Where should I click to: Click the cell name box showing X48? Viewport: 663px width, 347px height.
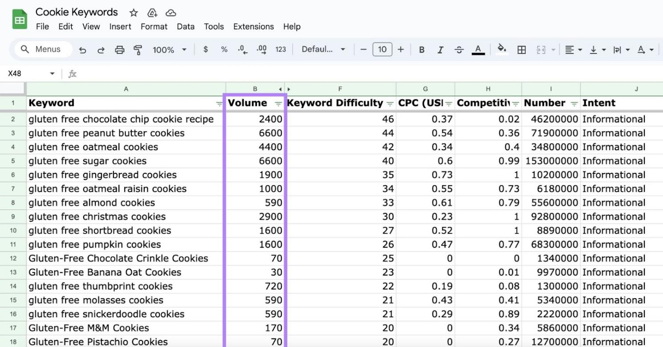click(27, 74)
